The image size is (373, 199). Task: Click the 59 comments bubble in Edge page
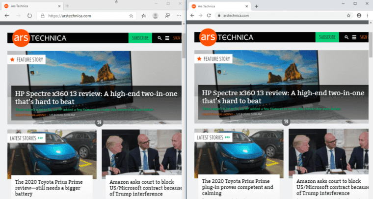point(99,122)
